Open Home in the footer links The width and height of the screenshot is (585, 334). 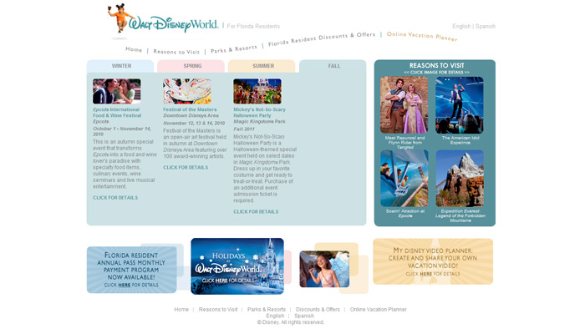181,310
